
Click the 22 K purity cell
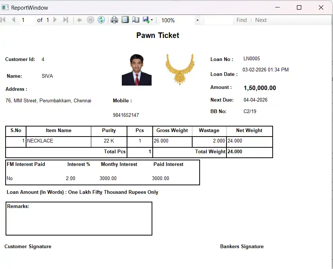(109, 142)
